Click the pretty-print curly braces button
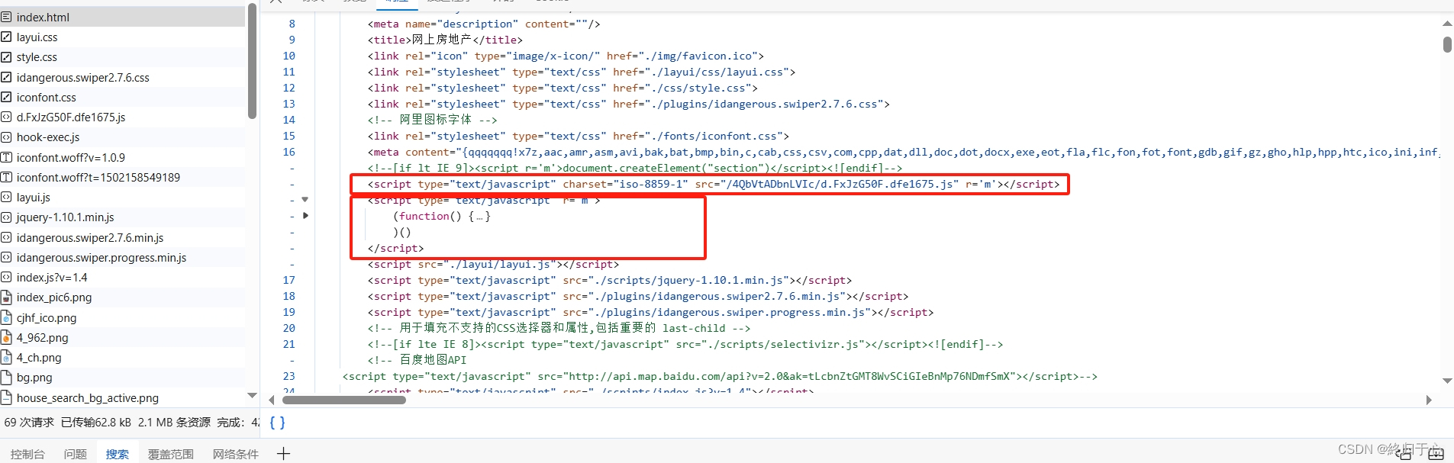 (277, 423)
